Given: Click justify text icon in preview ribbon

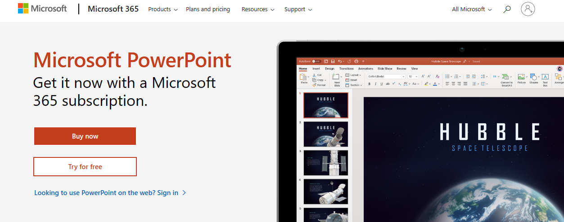Looking at the screenshot, I should pyautogui.click(x=465, y=84).
